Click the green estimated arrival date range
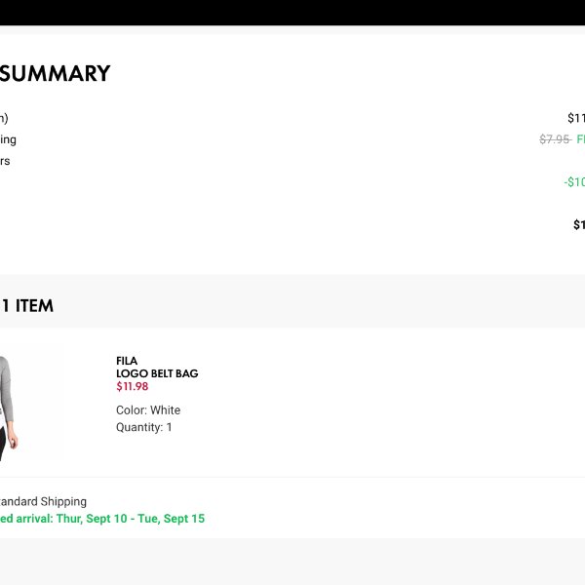585x585 pixels. click(x=102, y=519)
